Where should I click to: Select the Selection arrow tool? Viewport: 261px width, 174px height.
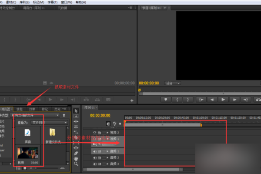click(x=76, y=111)
